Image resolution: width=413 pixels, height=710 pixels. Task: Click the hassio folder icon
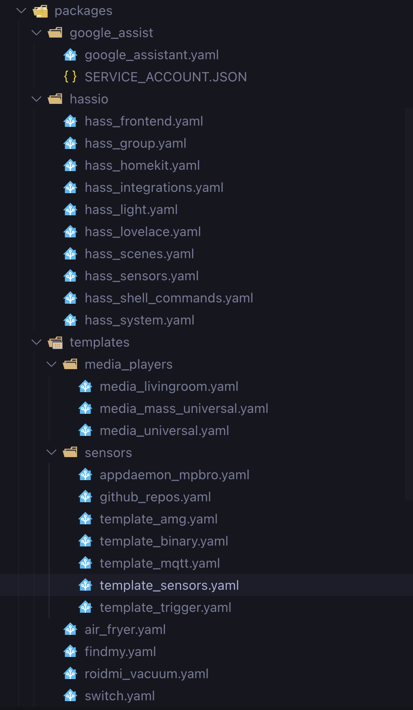55,99
